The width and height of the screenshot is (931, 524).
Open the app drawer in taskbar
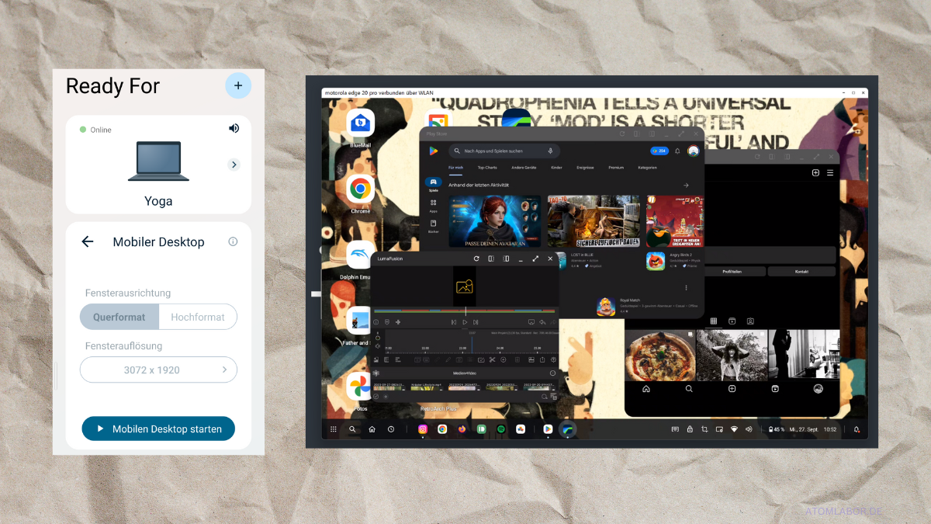click(x=334, y=429)
